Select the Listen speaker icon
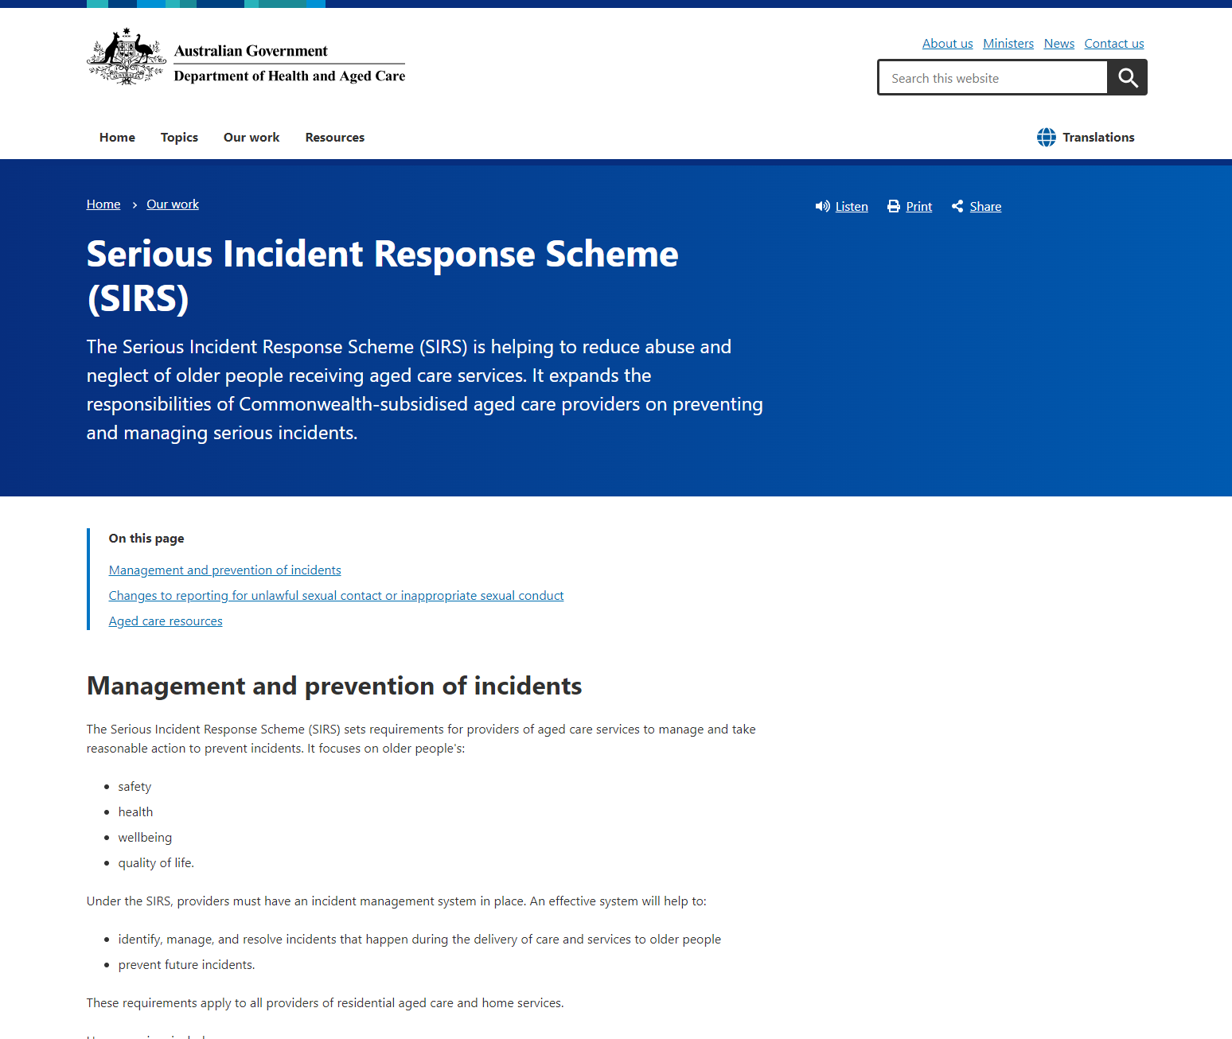 click(x=823, y=206)
